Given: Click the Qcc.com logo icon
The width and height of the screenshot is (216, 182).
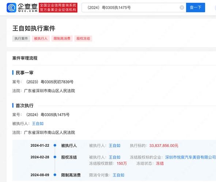Looking at the screenshot, I should 11,8.
